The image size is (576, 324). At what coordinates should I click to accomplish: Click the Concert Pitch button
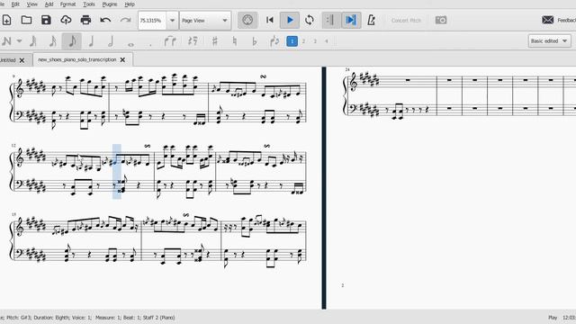click(406, 20)
